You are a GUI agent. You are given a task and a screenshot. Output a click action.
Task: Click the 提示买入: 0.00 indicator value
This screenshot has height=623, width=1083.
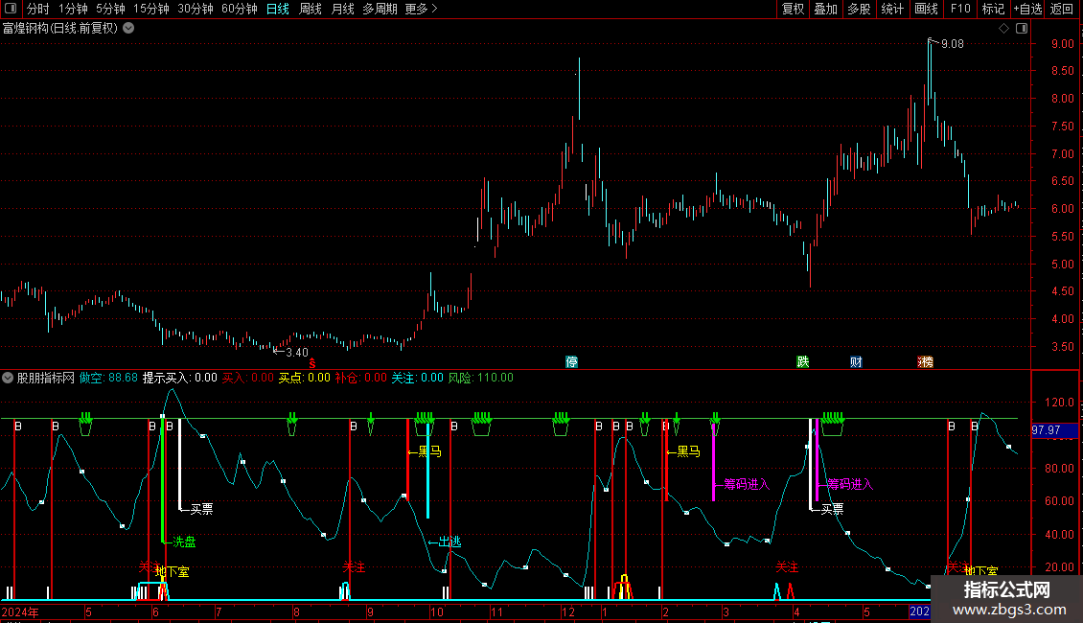[x=179, y=378]
